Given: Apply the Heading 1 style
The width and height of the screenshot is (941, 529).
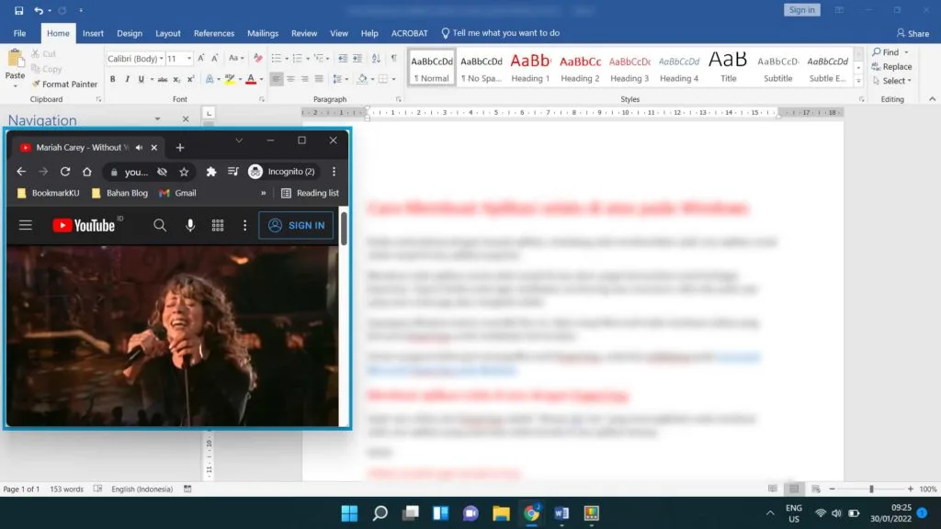Looking at the screenshot, I should (x=530, y=67).
